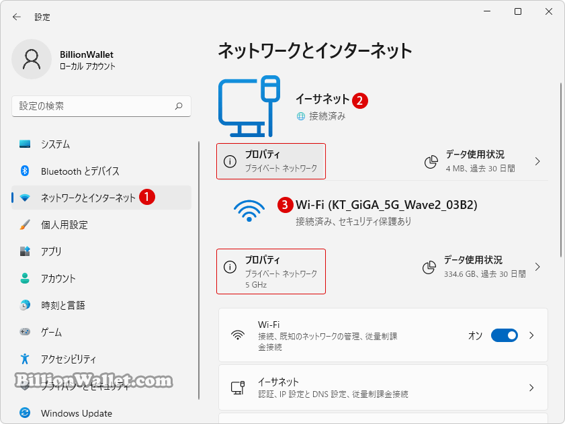This screenshot has height=424, width=565.
Task: Click the globe icon beside 接続済み
Action: [300, 116]
